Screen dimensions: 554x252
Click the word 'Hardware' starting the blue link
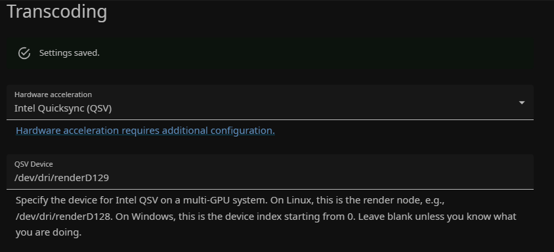pos(38,131)
